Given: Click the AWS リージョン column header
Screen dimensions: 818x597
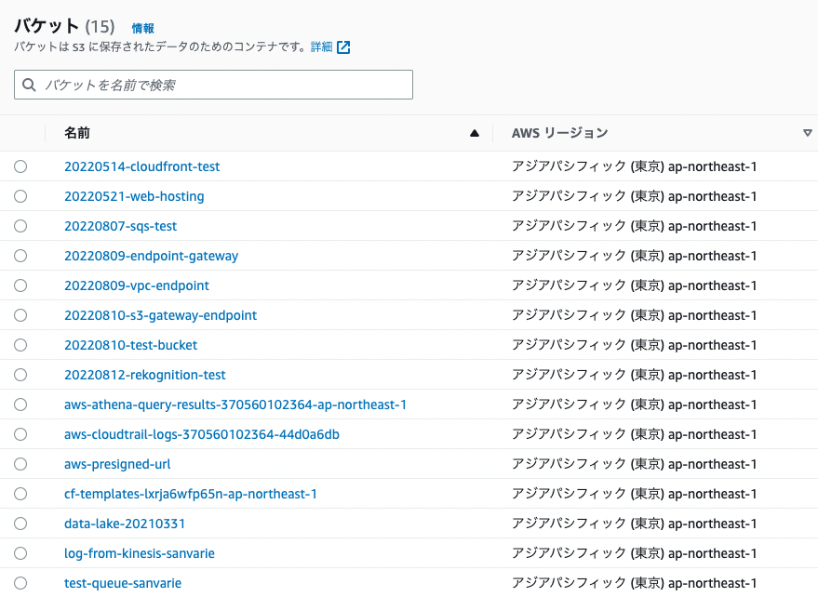Looking at the screenshot, I should [x=560, y=133].
